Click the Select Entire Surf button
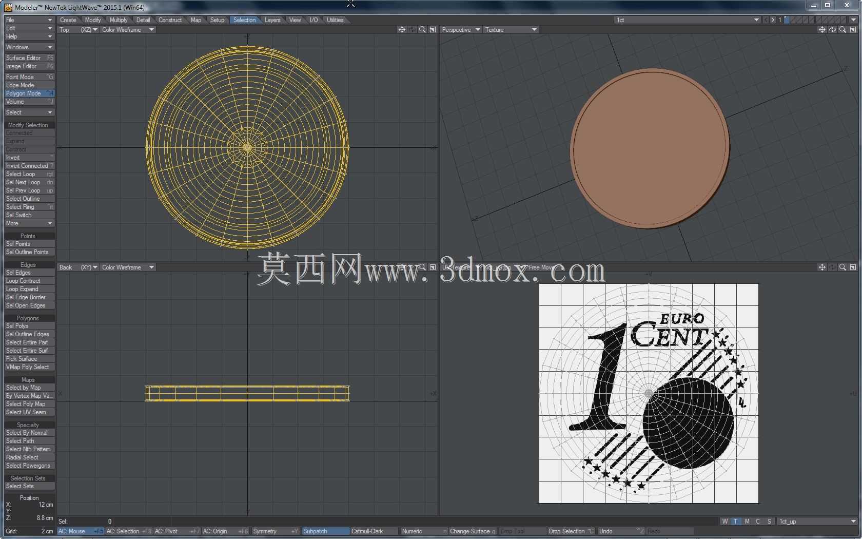Viewport: 862px width, 539px height. tap(29, 351)
